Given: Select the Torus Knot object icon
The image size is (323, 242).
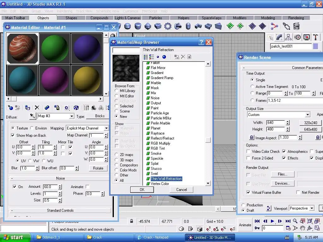Looking at the screenshot, I should point(178,26).
